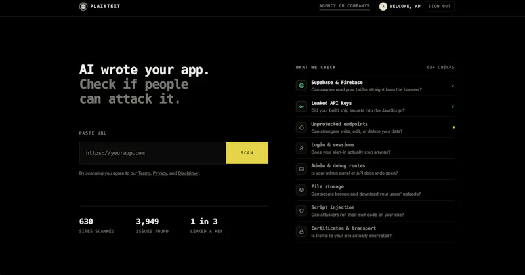Select the File storage title

(x=327, y=186)
